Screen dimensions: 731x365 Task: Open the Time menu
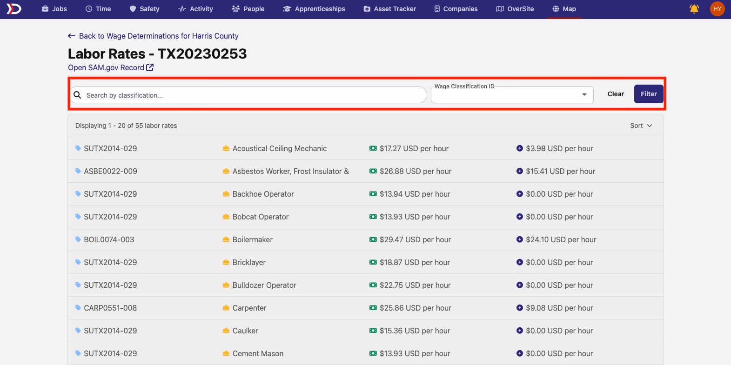coord(98,9)
